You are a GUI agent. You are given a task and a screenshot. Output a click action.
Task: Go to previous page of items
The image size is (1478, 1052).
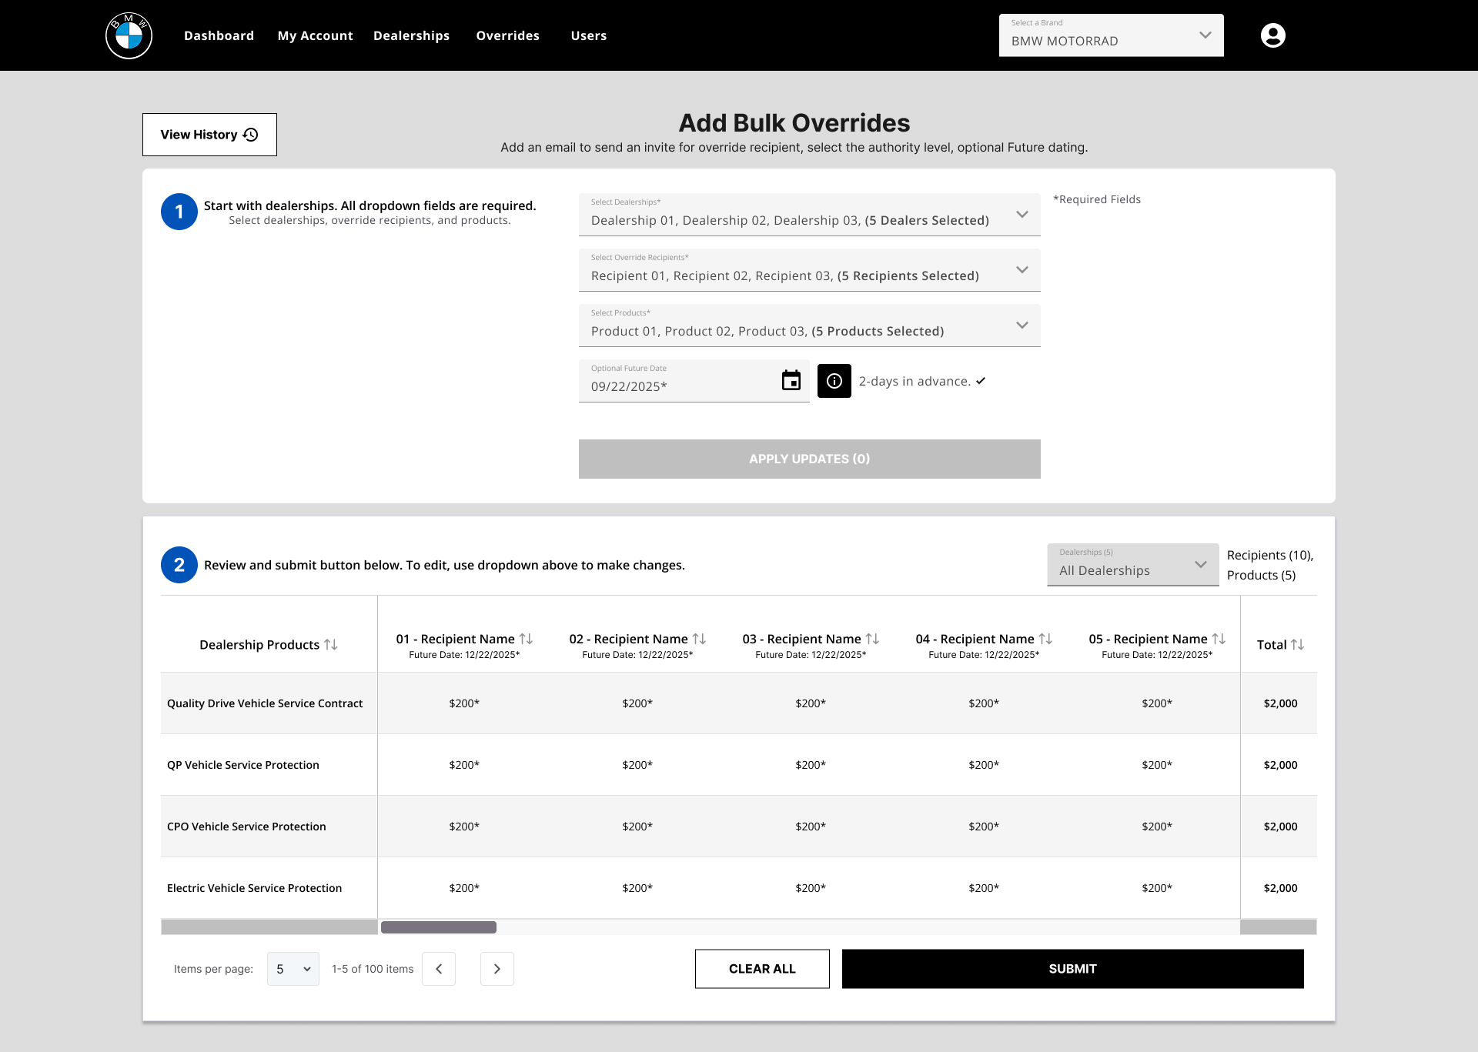pos(439,969)
